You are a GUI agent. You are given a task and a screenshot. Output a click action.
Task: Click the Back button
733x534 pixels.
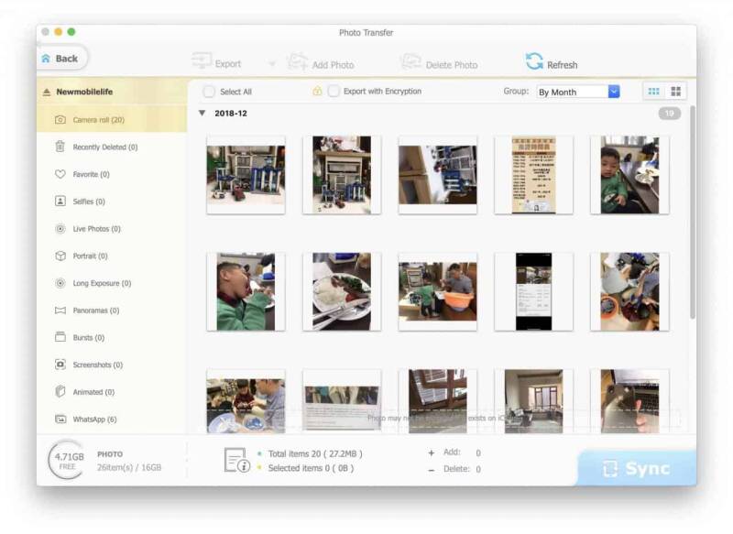coord(61,59)
